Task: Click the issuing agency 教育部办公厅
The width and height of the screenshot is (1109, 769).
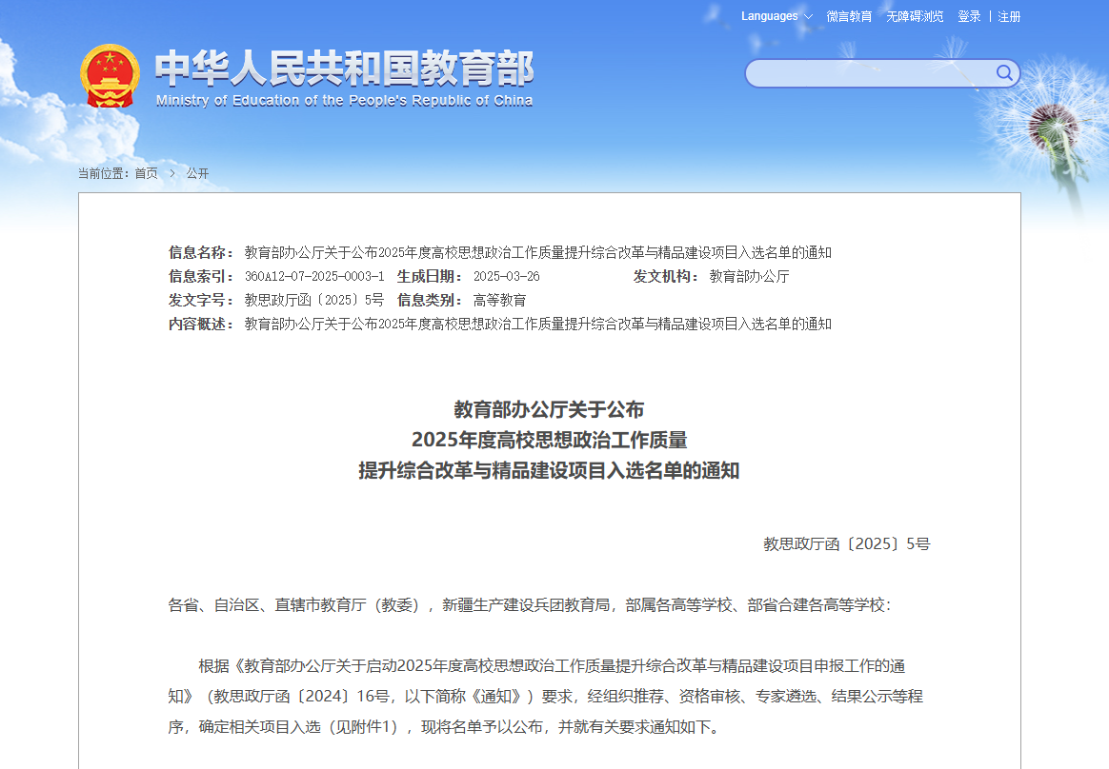Action: tap(749, 276)
